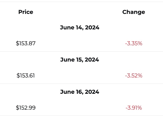Select the lowest price shown in the table

pyautogui.click(x=26, y=108)
